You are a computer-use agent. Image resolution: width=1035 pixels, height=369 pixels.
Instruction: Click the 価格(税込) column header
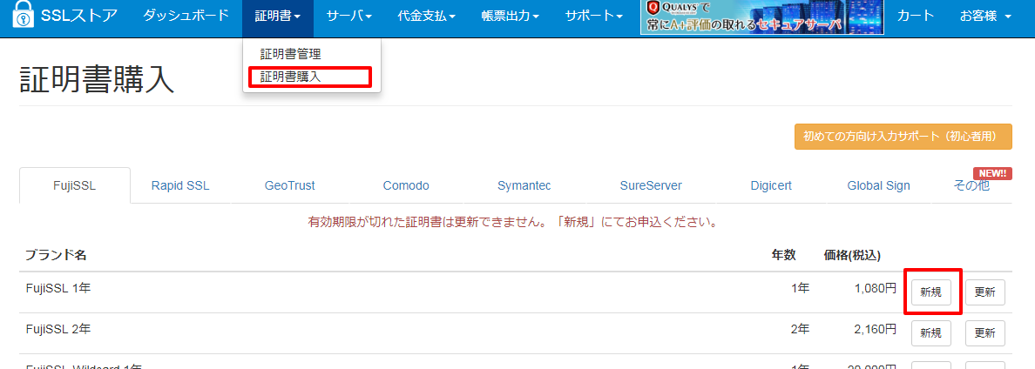coord(852,255)
